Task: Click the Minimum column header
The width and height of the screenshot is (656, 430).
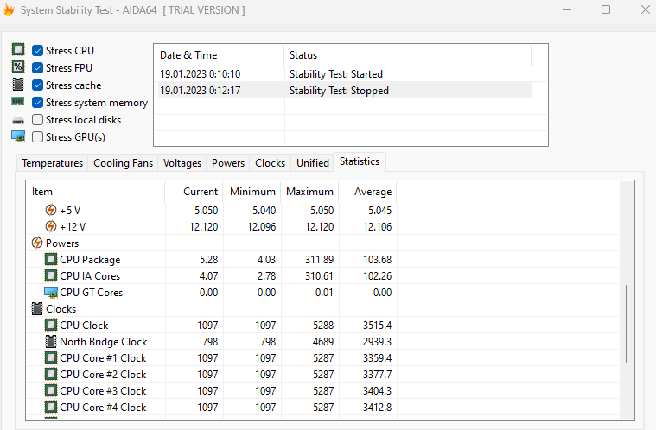Action: [252, 192]
